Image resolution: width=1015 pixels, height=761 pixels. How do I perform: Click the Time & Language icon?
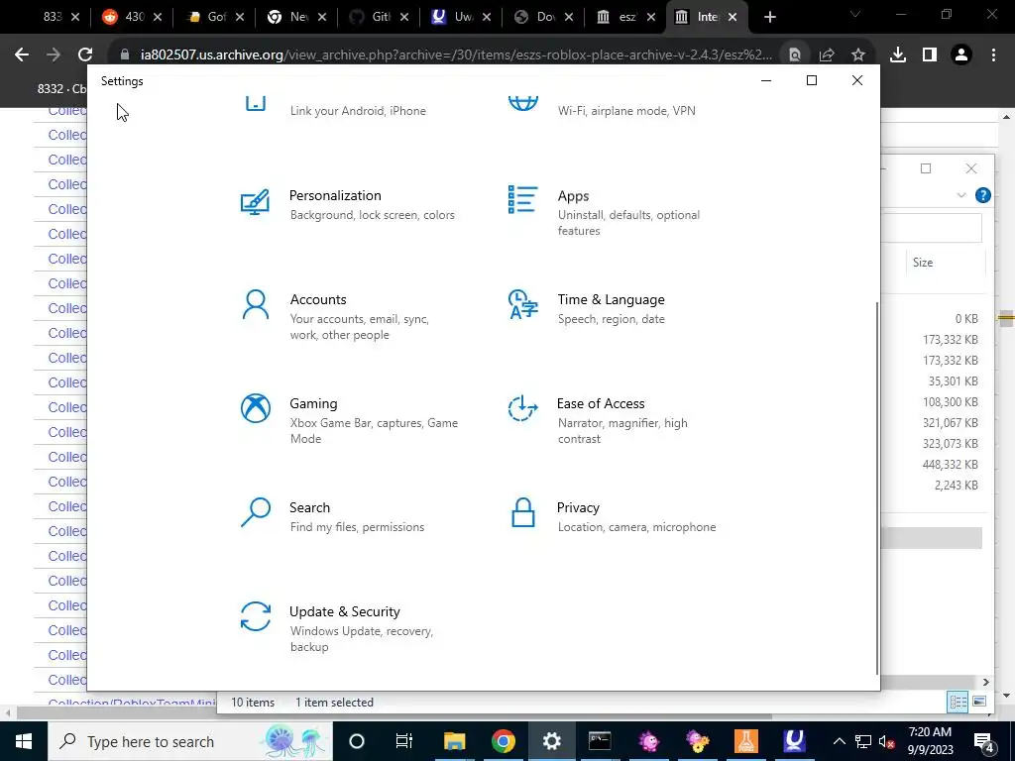point(522,304)
